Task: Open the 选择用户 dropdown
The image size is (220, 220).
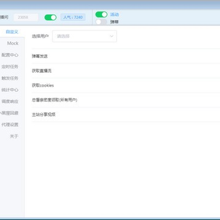Action: point(84,36)
